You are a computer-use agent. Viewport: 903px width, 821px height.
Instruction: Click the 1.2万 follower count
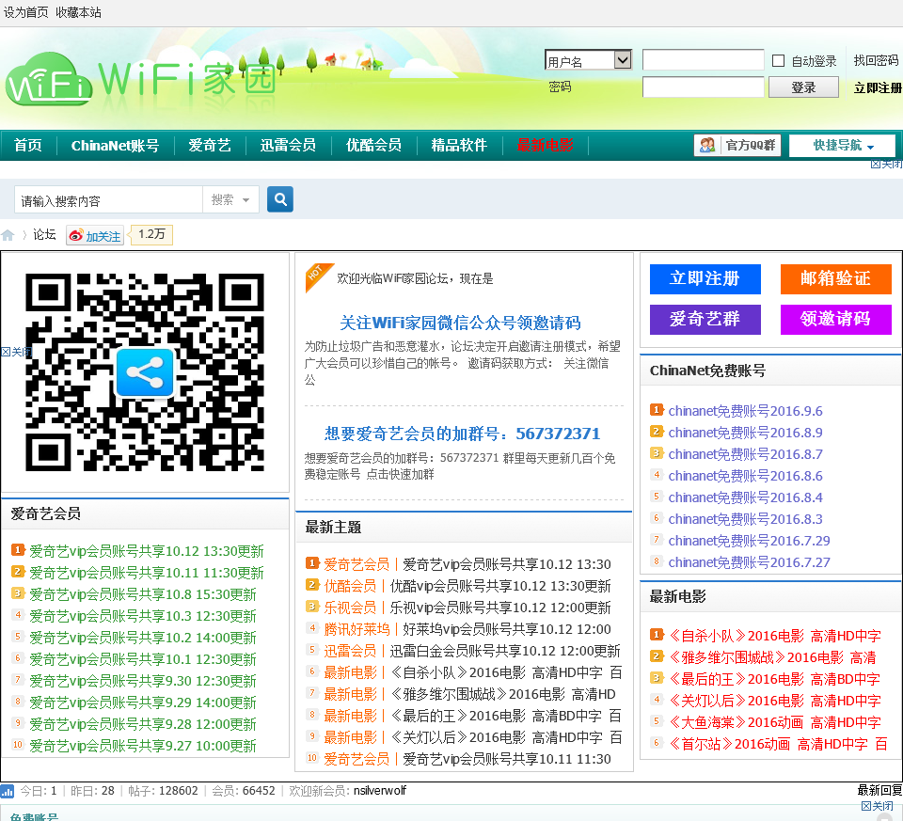[151, 234]
